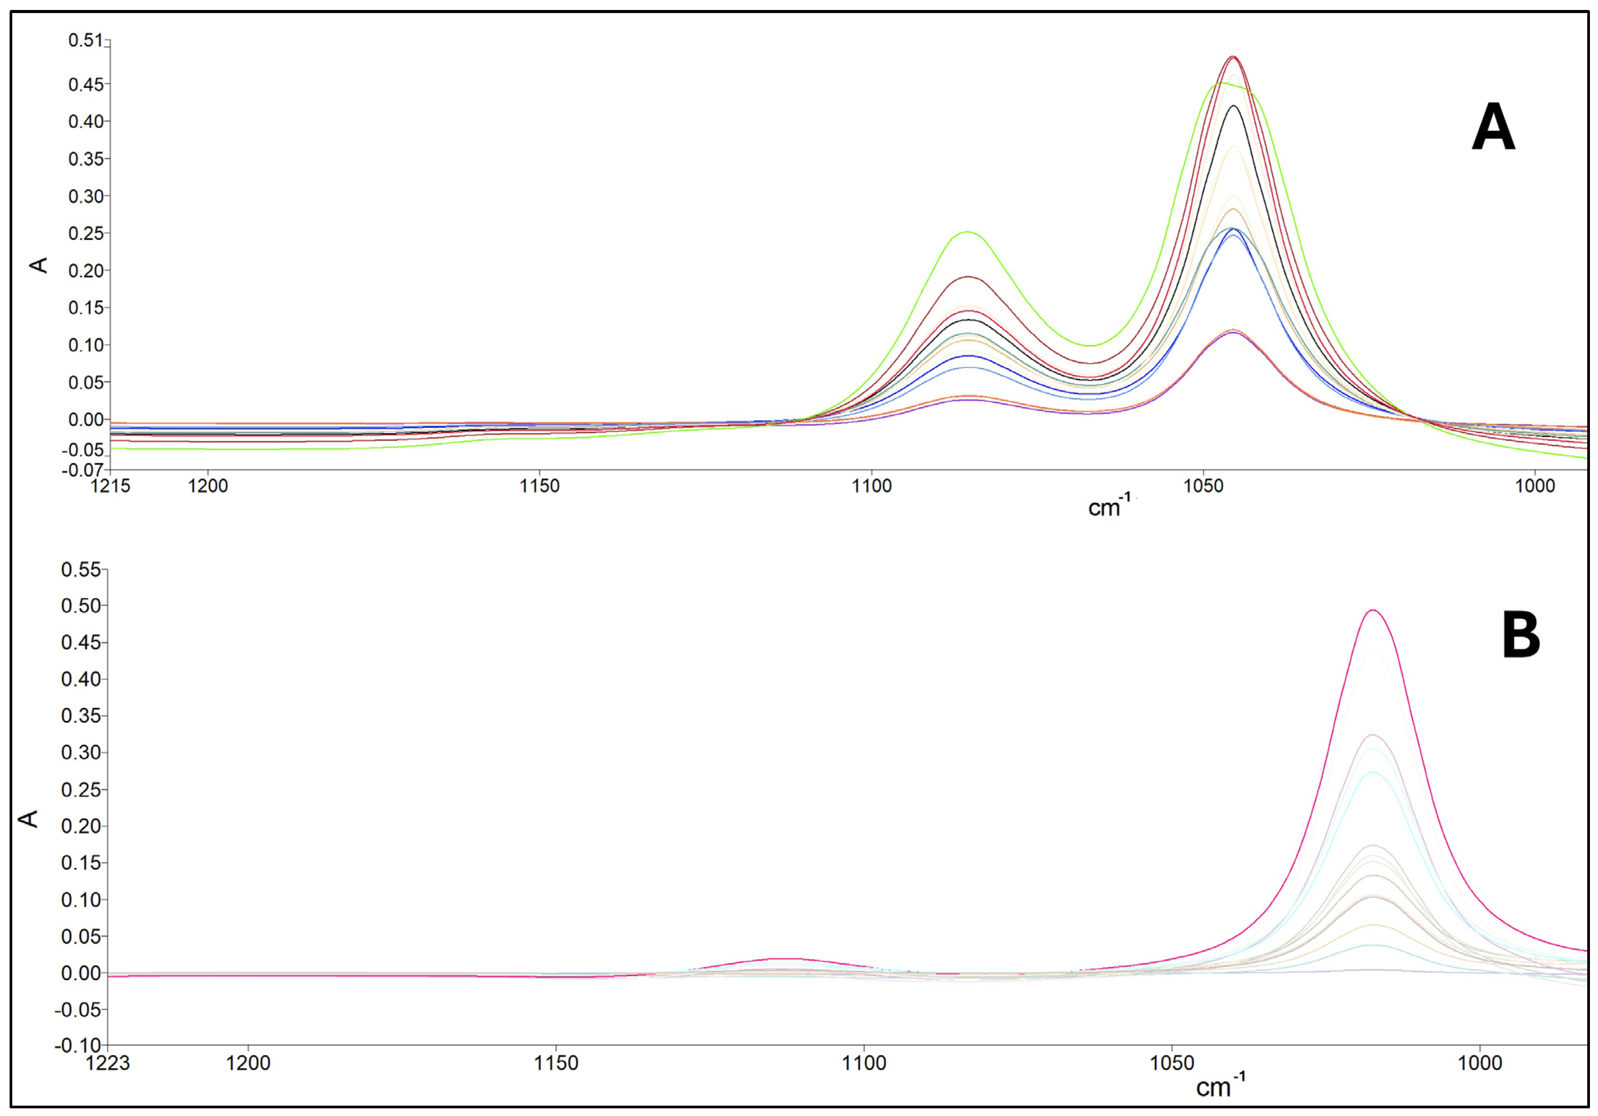
Task: Click the green curve's left peak in panel A
Action: click(x=967, y=232)
